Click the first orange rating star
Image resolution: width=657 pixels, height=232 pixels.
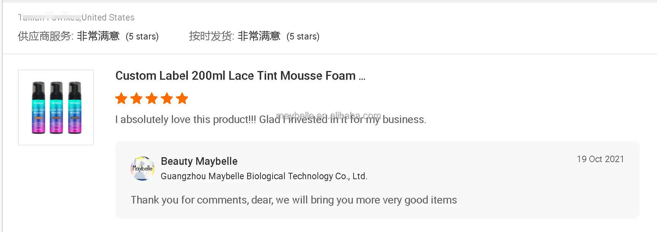(x=121, y=98)
